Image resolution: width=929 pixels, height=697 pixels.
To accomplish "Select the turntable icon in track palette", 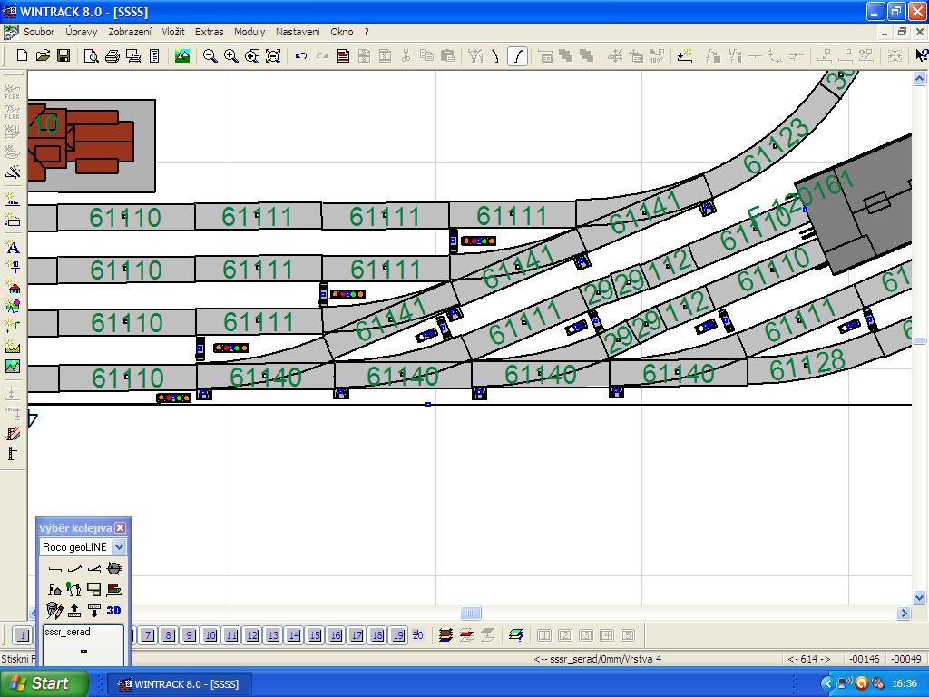I will tap(113, 569).
